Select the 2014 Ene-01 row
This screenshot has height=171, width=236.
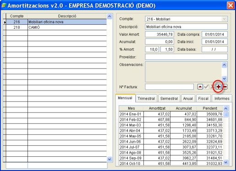[x=171, y=114]
